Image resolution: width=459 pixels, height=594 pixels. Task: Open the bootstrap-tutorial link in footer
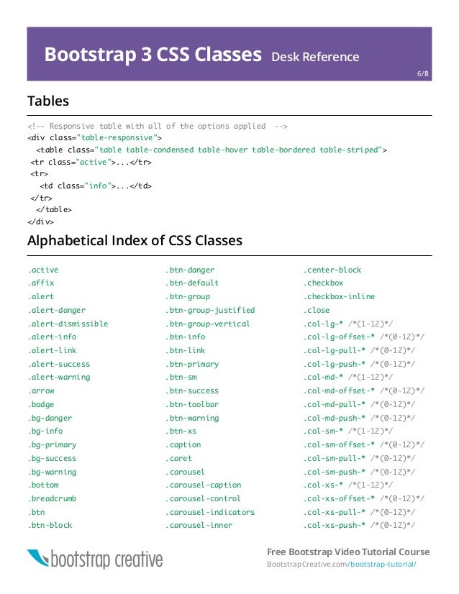point(382,564)
